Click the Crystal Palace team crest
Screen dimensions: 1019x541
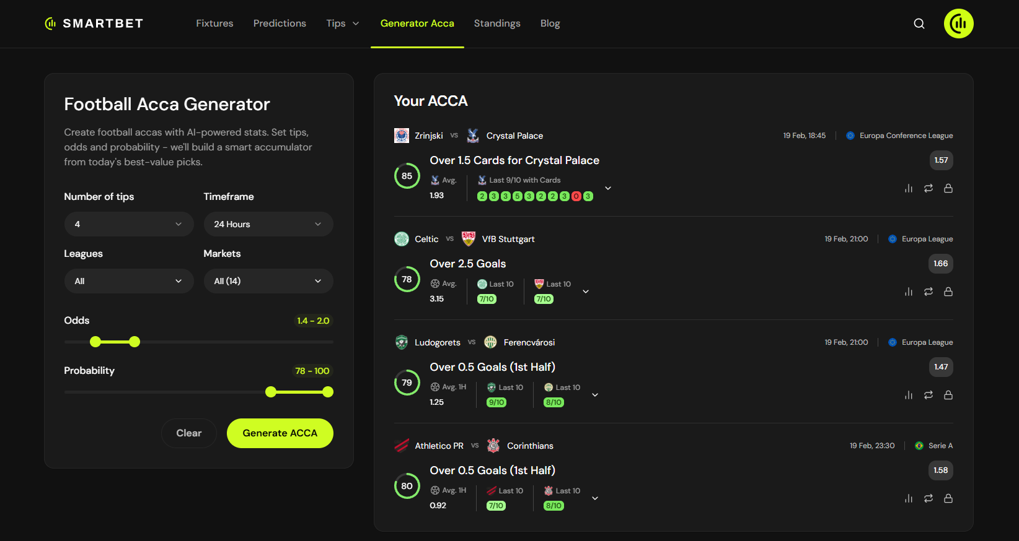click(x=473, y=136)
